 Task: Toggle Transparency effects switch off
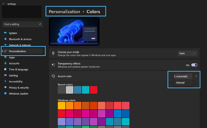click(x=194, y=65)
